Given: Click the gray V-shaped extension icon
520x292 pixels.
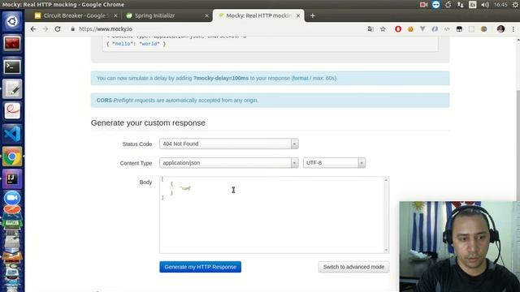Looking at the screenshot, I should [422, 29].
